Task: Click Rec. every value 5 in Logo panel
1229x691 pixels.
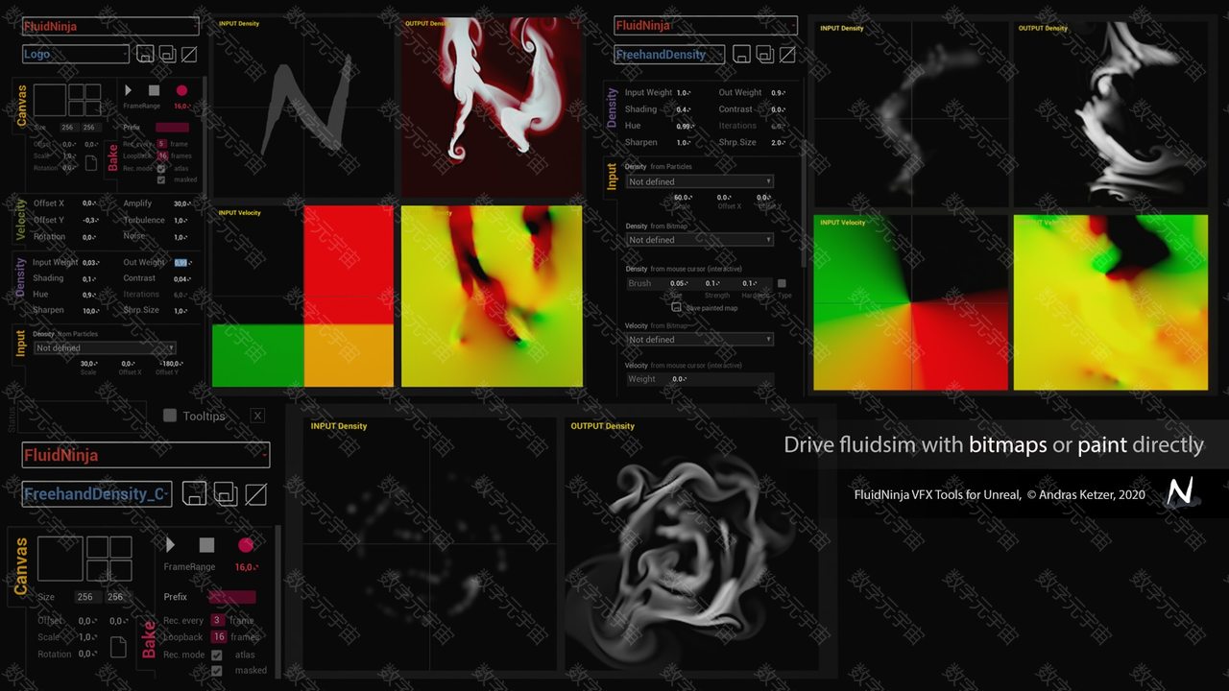Action: 162,144
